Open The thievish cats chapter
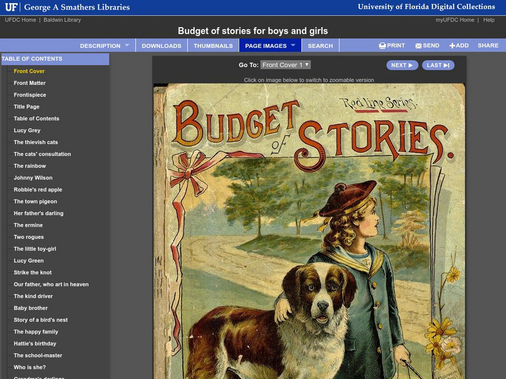 click(x=35, y=142)
